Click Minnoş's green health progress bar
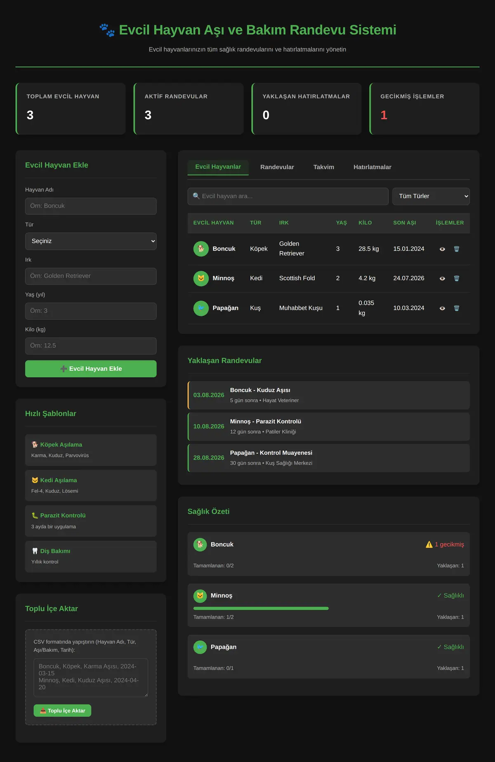Screen dimensions: 495x762 click(261, 608)
